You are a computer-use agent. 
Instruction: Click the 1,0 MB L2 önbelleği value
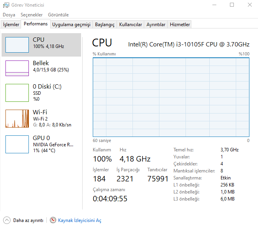[227, 192]
